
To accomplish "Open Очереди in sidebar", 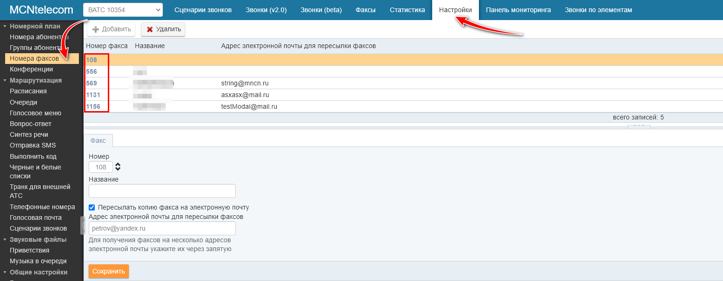I will pos(23,102).
